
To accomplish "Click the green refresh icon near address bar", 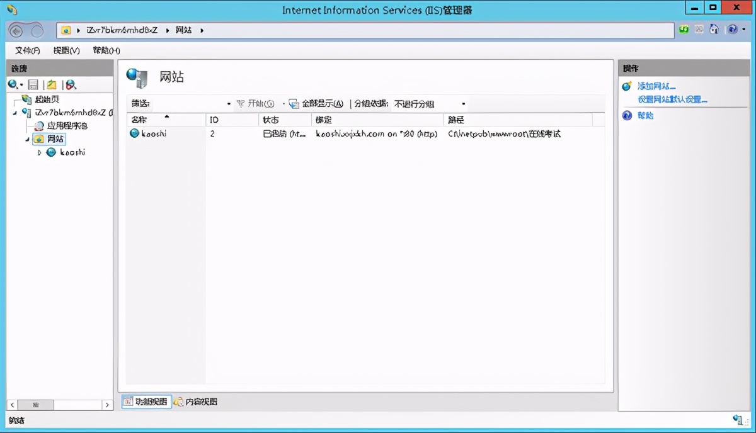I will tap(684, 29).
